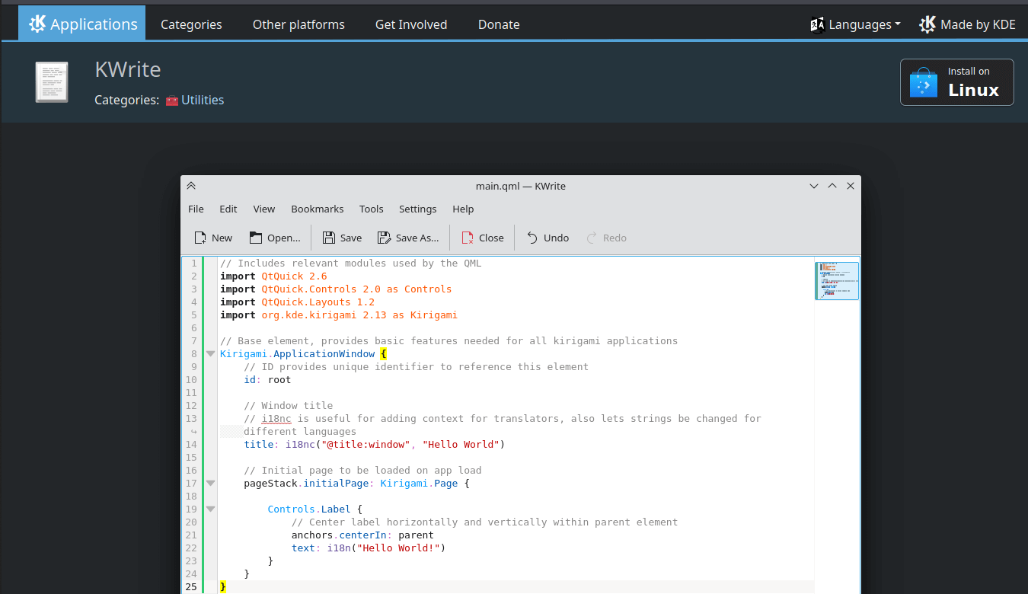Go to Other platforms

click(299, 24)
